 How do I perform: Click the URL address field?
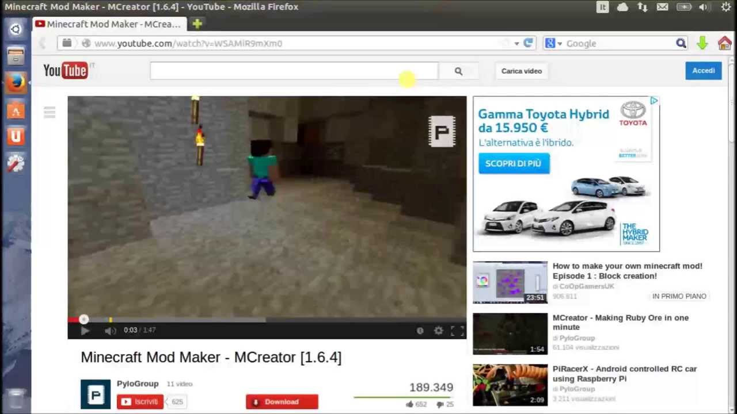click(297, 43)
